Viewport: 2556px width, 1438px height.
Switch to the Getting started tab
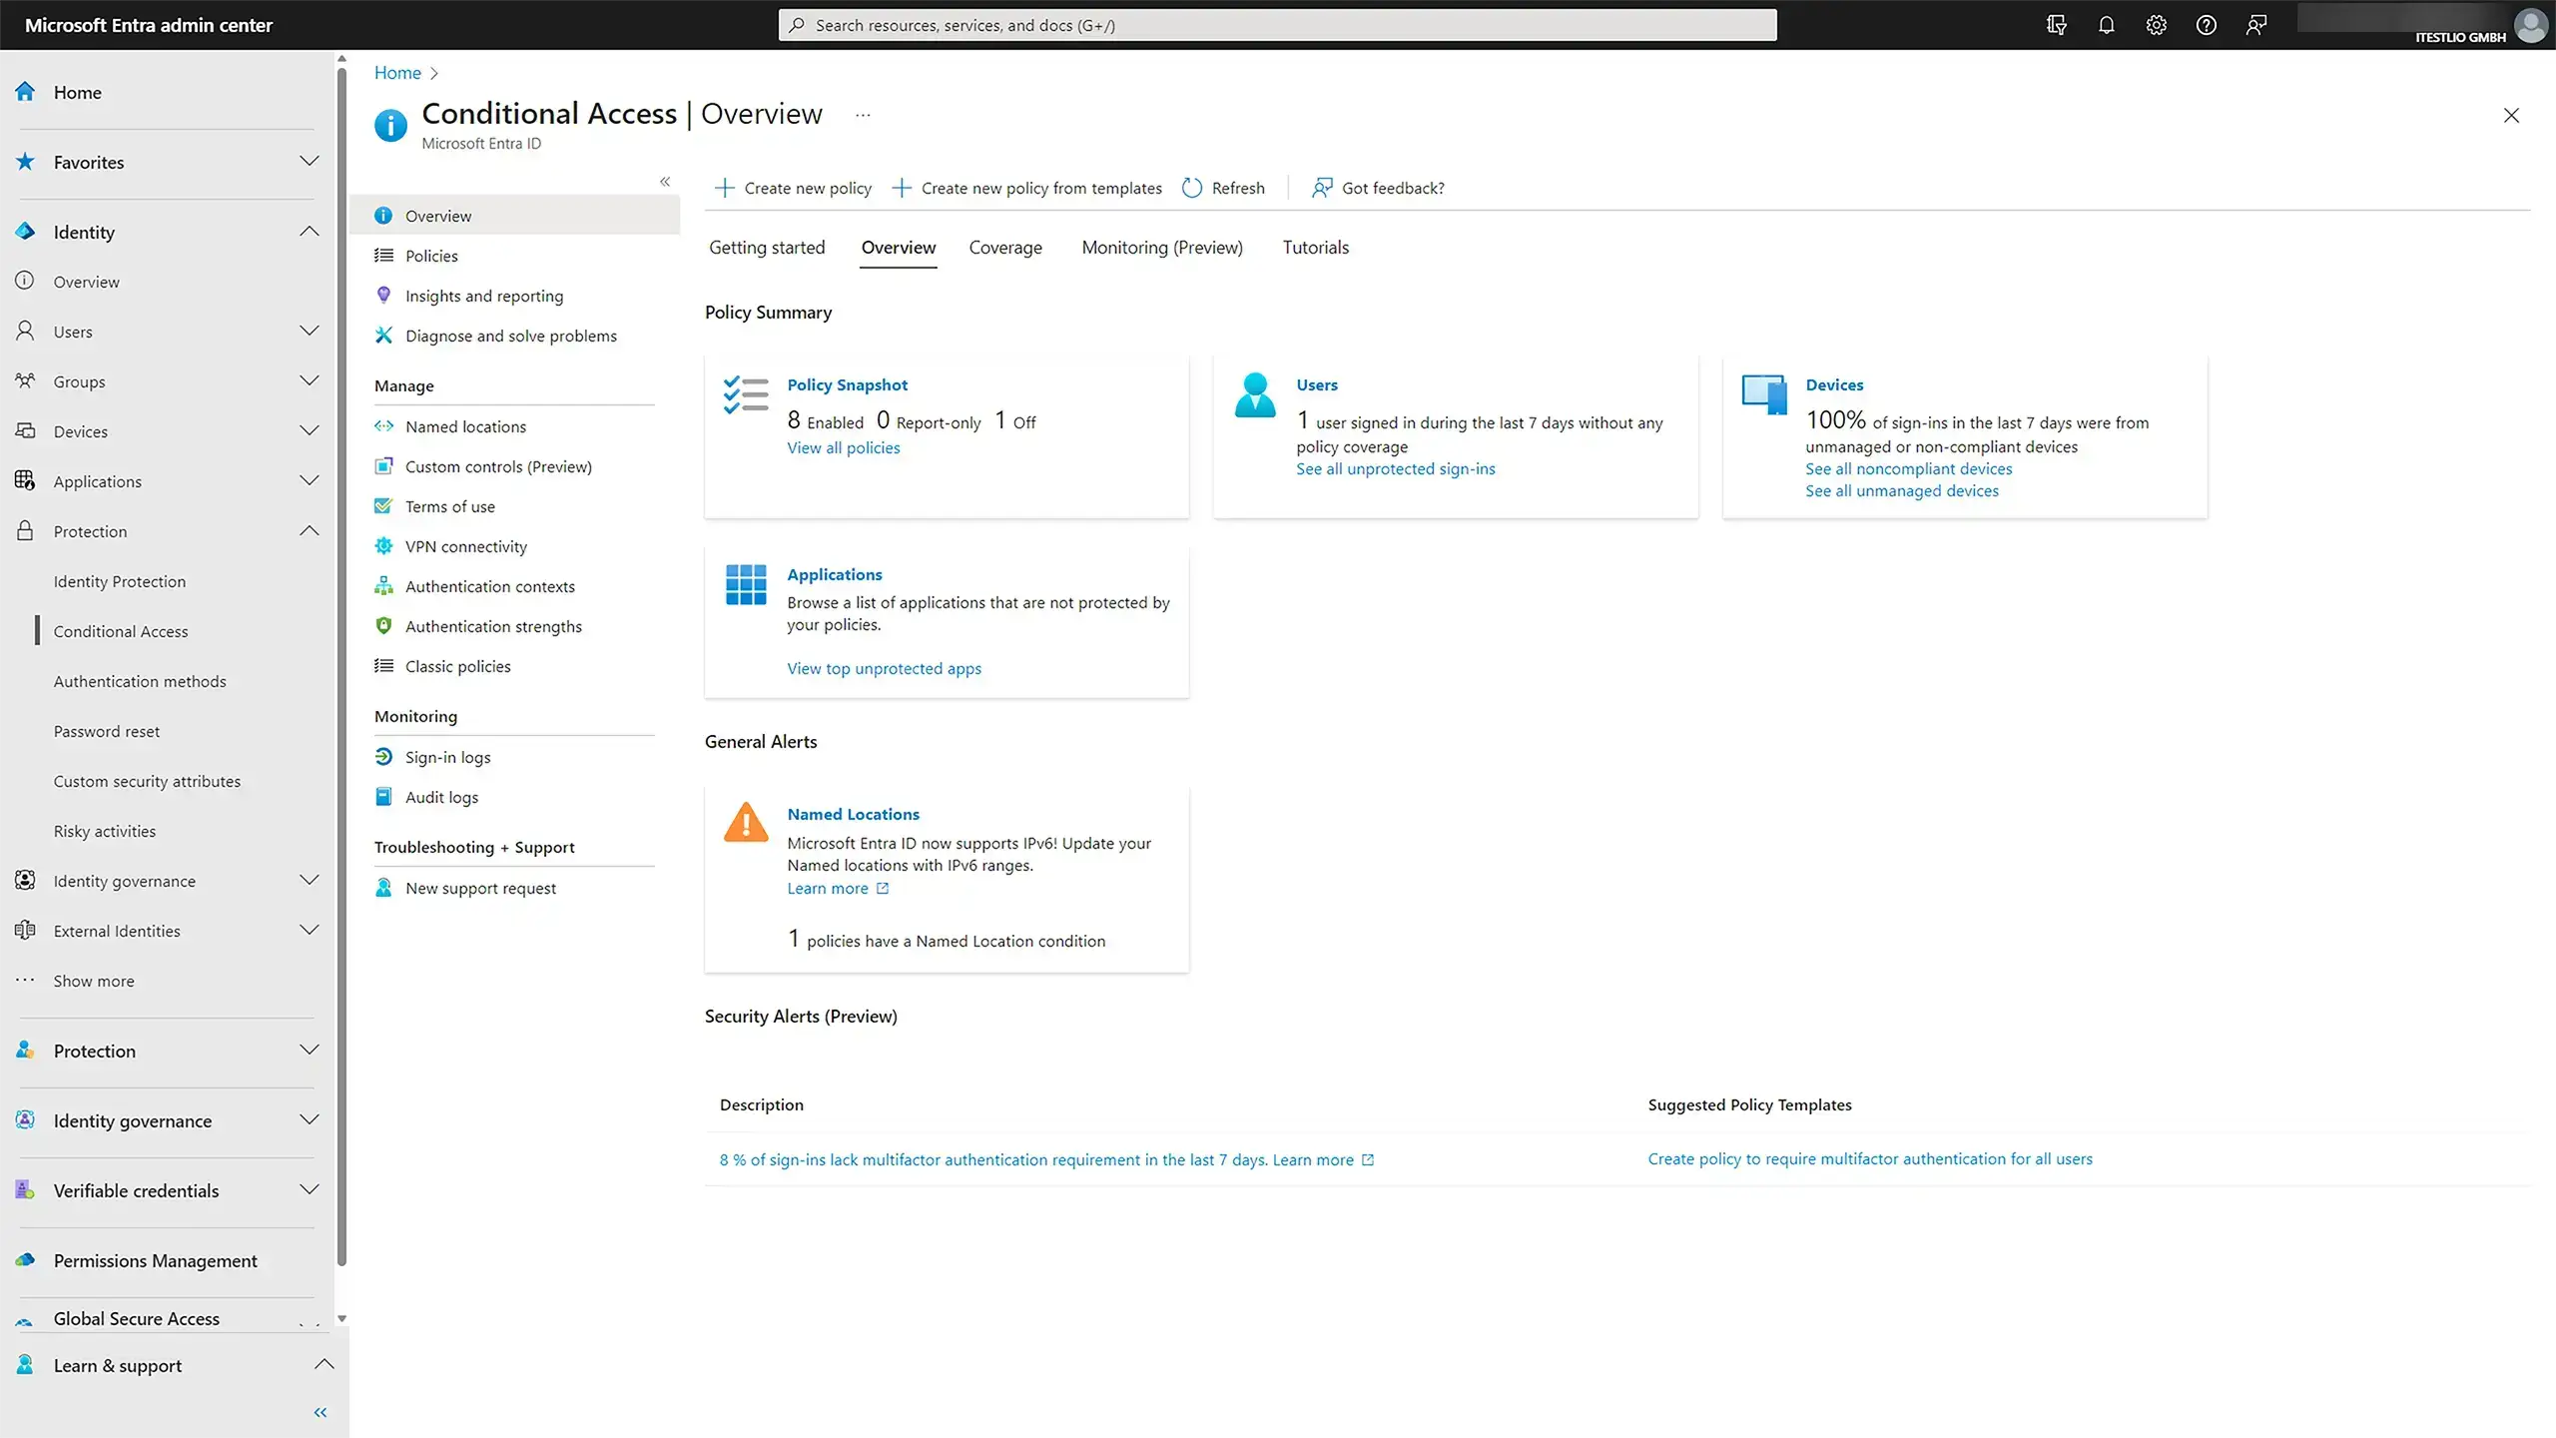(767, 248)
